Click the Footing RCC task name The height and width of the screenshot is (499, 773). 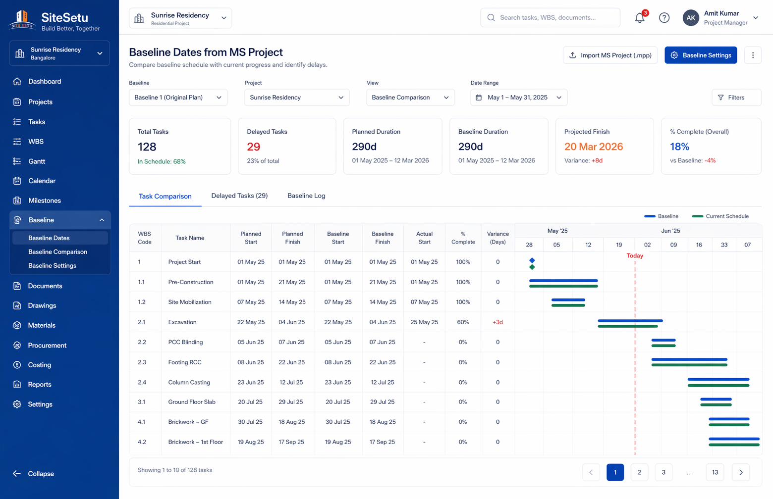pos(185,362)
